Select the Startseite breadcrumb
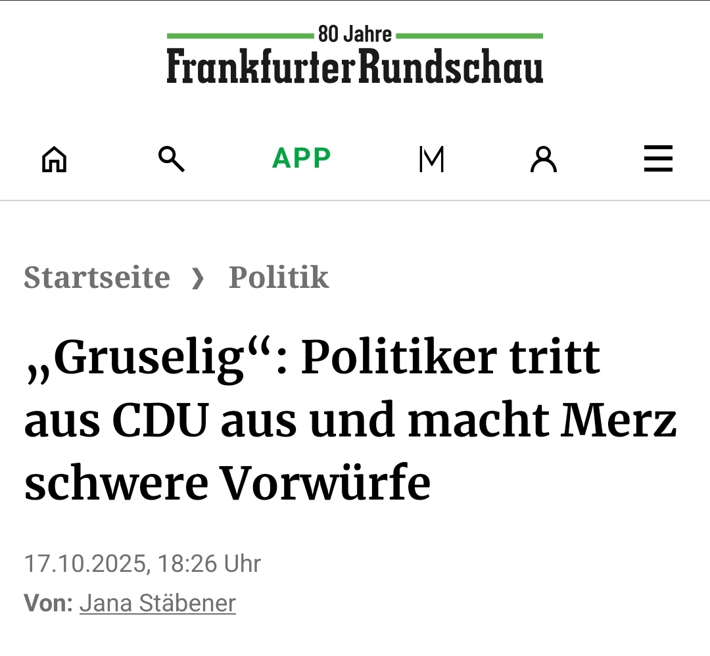 [97, 277]
